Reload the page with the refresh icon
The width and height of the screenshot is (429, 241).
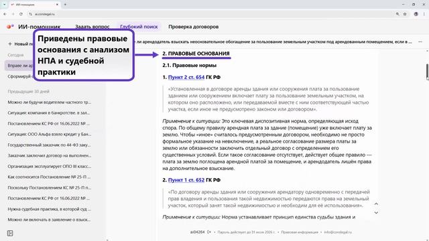click(x=21, y=14)
